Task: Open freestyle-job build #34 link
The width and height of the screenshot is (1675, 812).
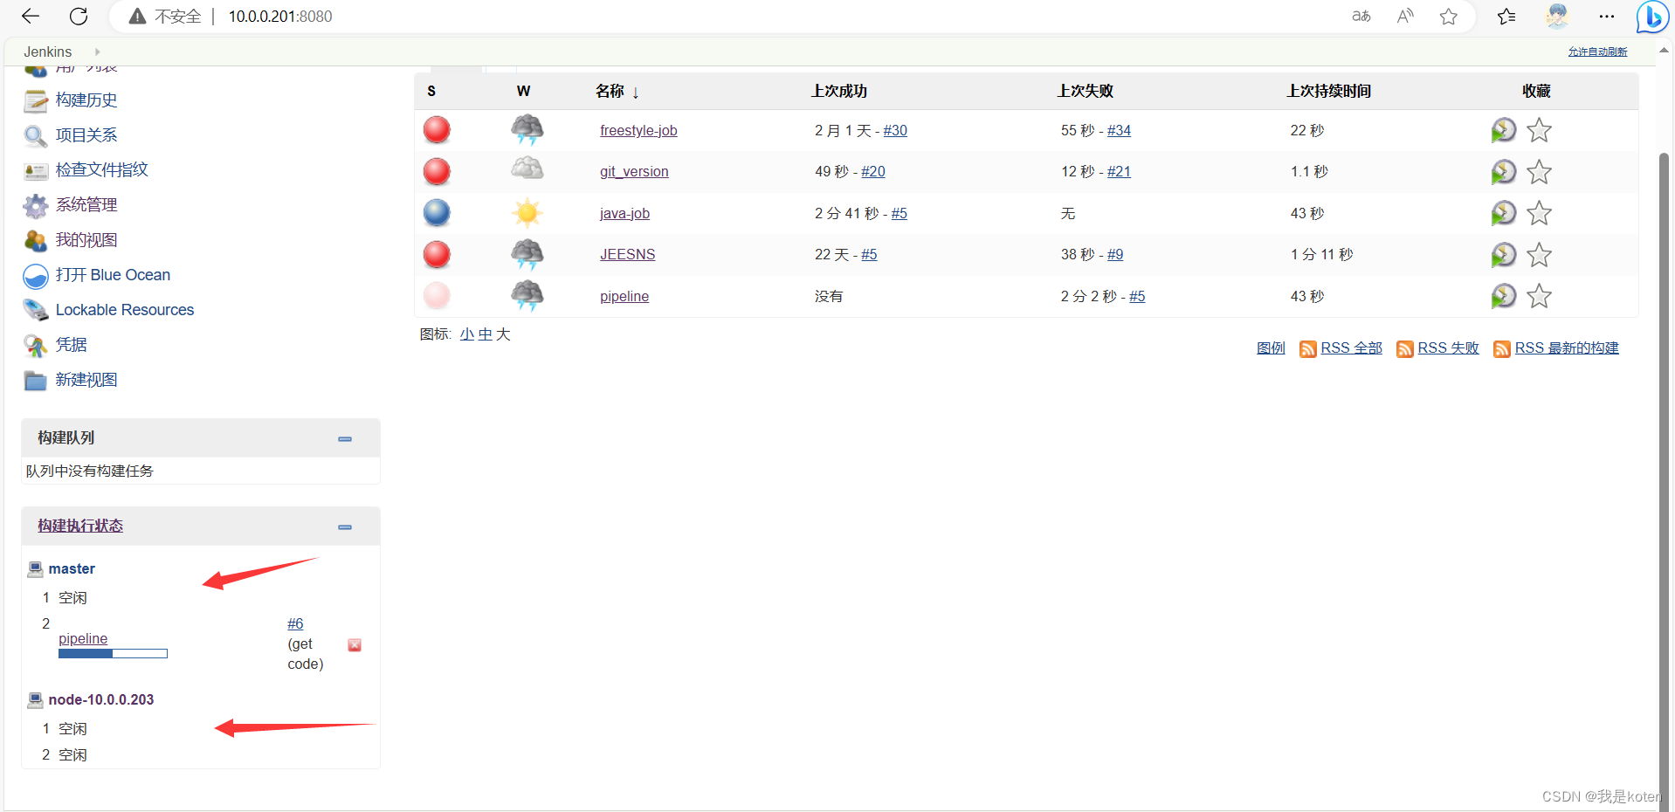Action: point(1119,130)
